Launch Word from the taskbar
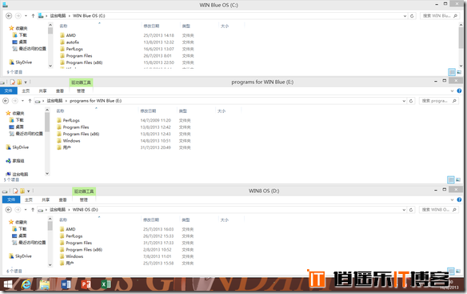467x294 pixels. [66, 284]
